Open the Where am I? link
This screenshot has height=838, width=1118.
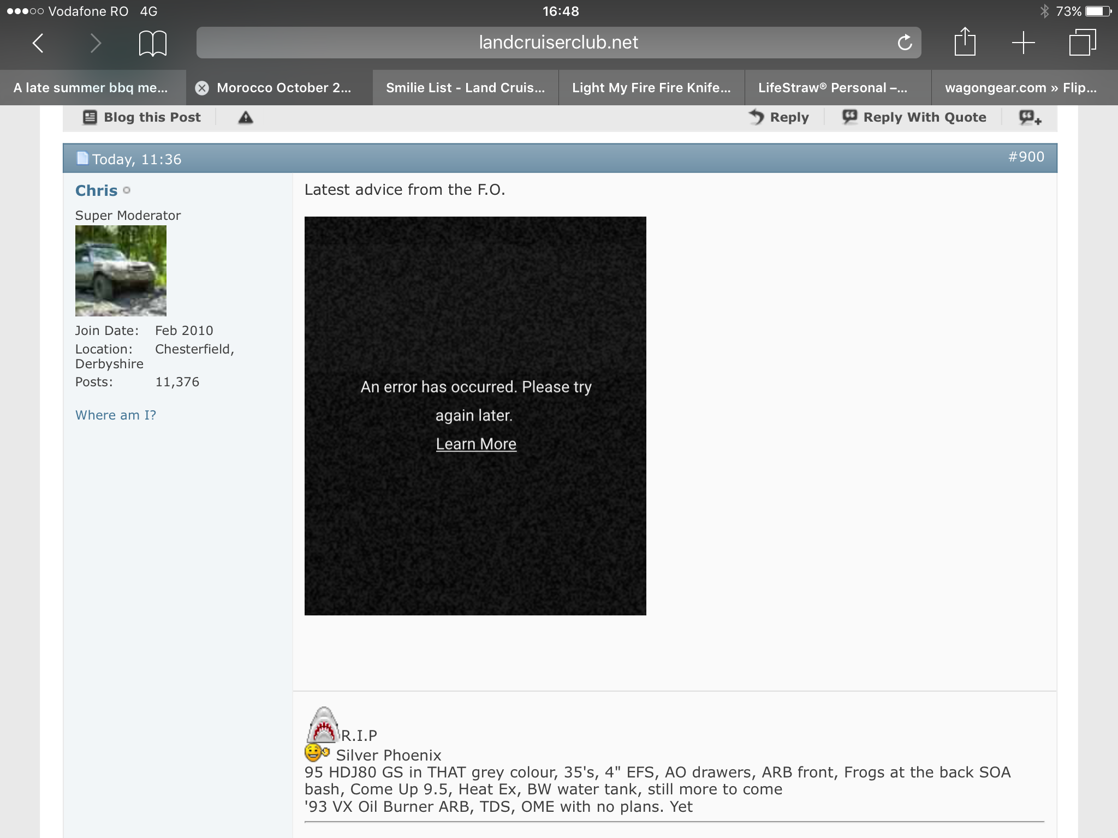[116, 415]
